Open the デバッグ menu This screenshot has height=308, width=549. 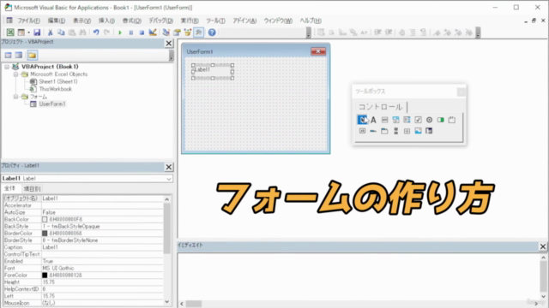point(160,21)
